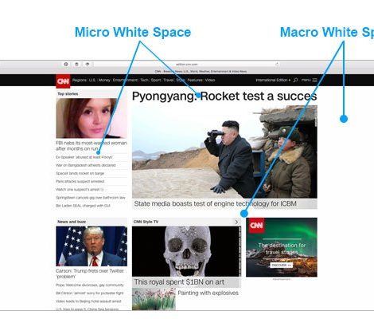
Task: Click the main photo of man with binoculars
Action: (224, 152)
